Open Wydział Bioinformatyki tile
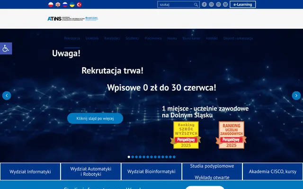 click(x=151, y=172)
